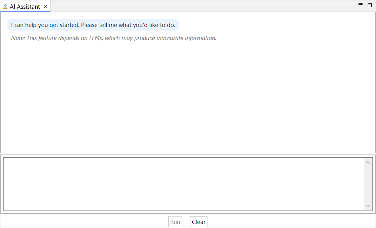Click the word "LLMs" in the note
The image size is (376, 228).
(x=96, y=38)
